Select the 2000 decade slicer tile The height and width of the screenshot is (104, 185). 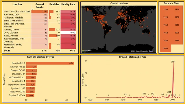coord(165,48)
